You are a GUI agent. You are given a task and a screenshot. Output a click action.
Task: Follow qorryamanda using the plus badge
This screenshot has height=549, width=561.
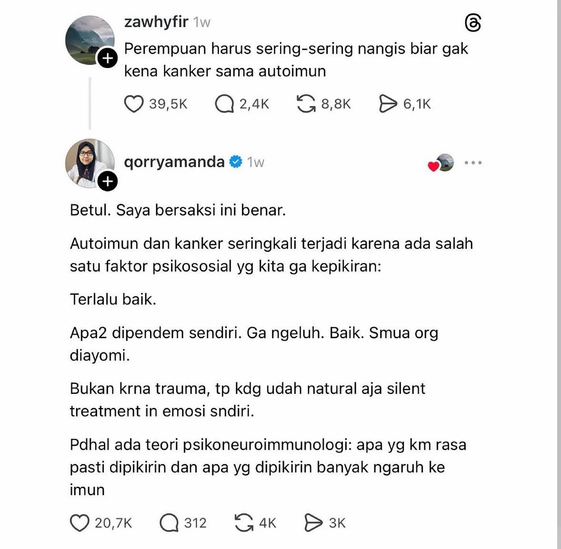[x=108, y=182]
